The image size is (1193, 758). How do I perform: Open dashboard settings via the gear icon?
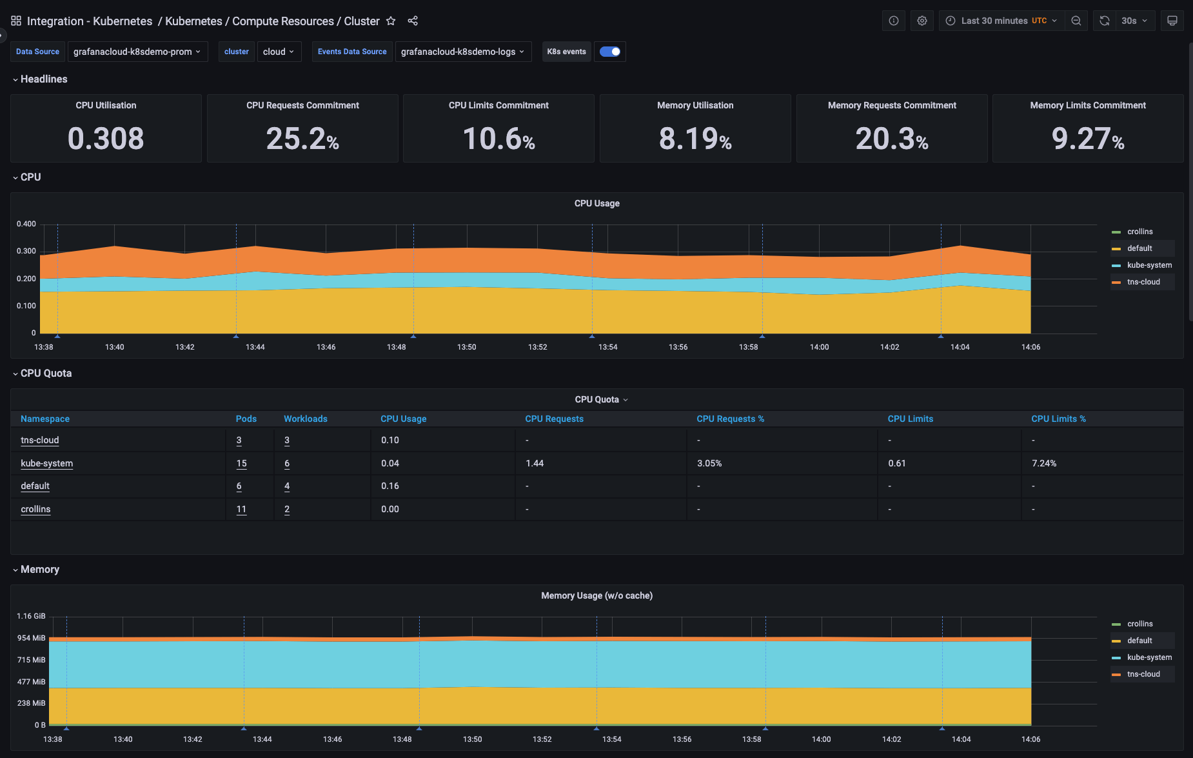[x=922, y=20]
